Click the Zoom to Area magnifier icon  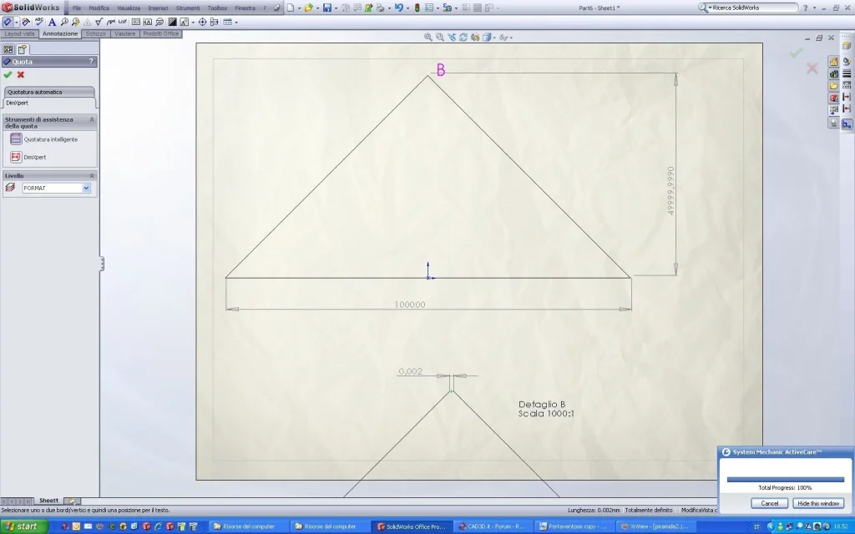[439, 37]
